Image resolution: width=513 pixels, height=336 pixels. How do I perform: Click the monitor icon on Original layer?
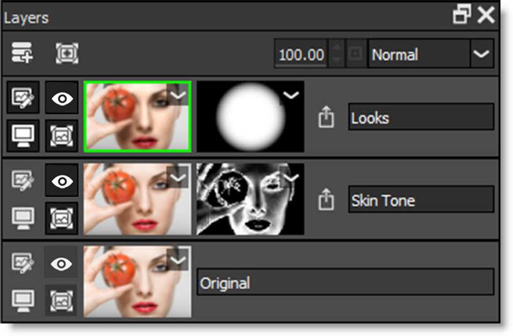coord(23,300)
